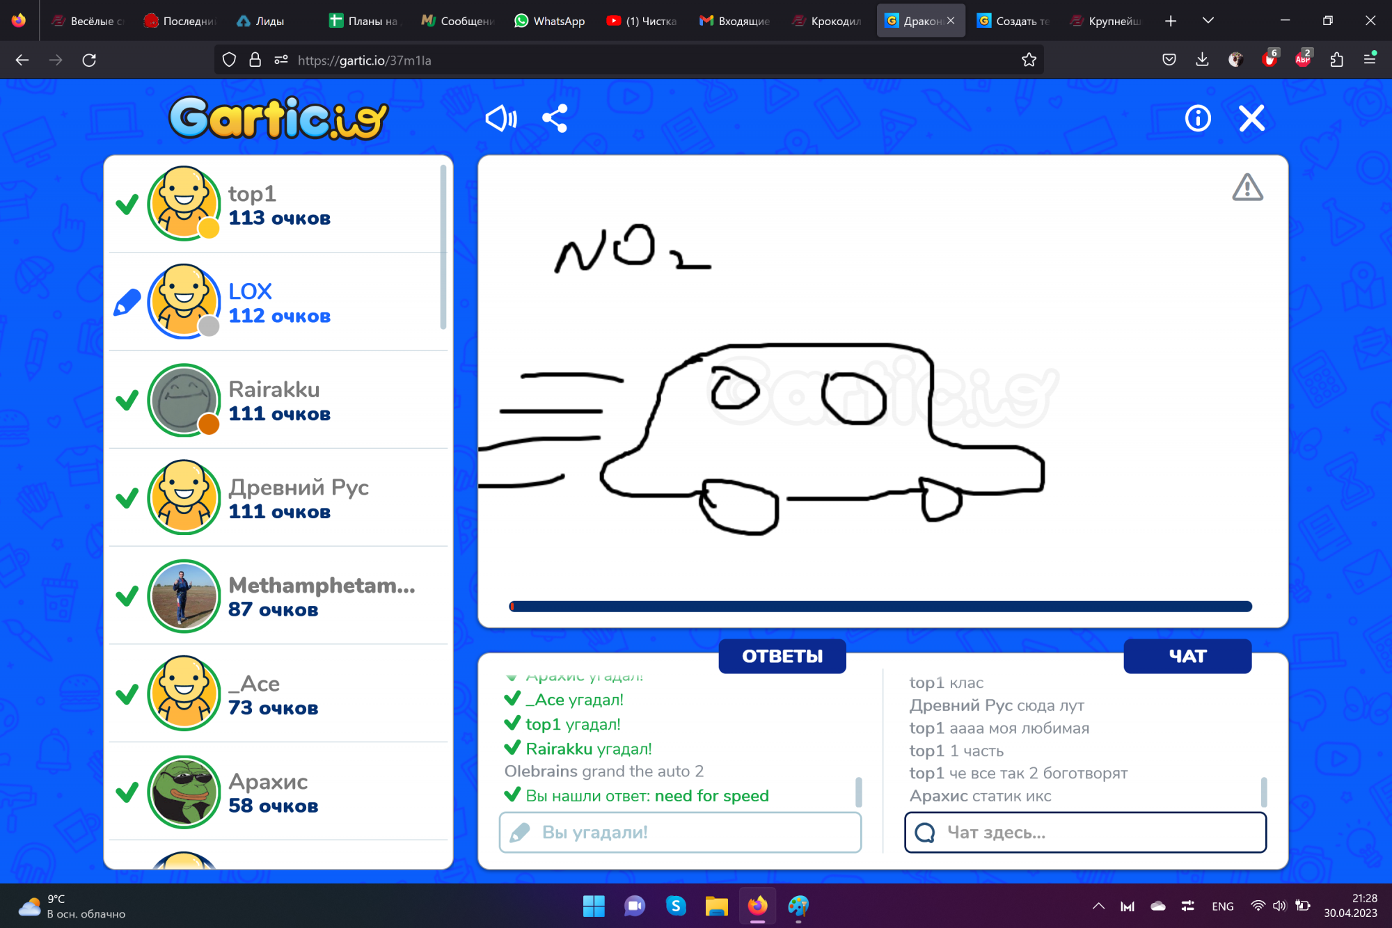Expand the Windows system tray hidden icons
Screen dimensions: 1392x928
click(x=1098, y=906)
